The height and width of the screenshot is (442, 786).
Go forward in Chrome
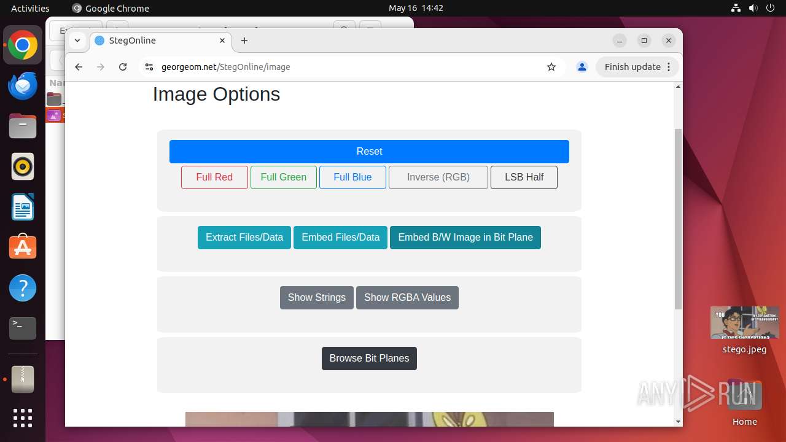101,67
